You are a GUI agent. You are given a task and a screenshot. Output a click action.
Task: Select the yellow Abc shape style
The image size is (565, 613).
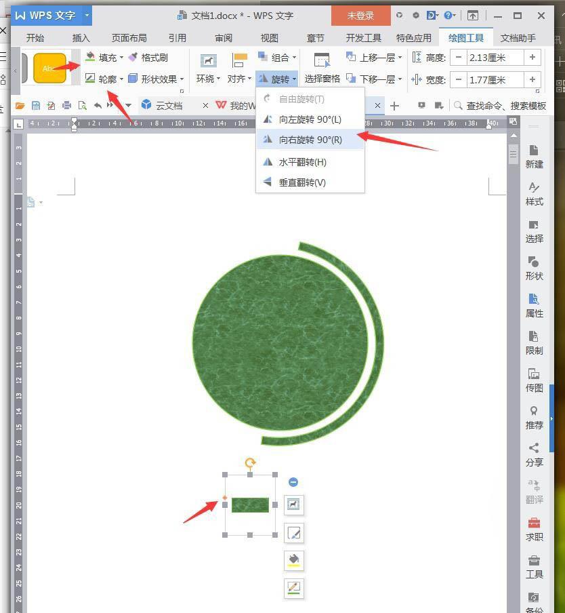[49, 68]
